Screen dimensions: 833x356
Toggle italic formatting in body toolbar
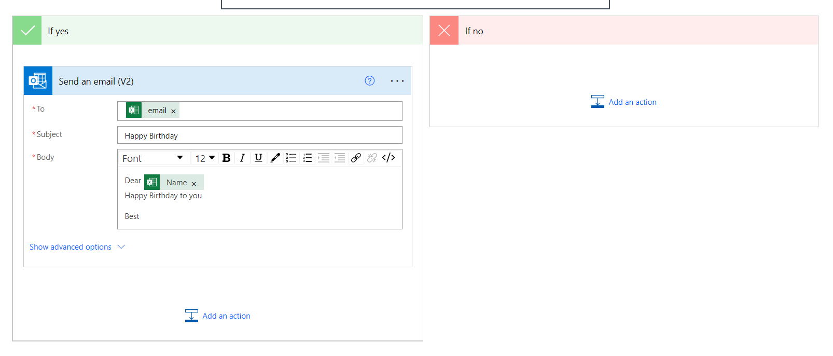coord(242,158)
